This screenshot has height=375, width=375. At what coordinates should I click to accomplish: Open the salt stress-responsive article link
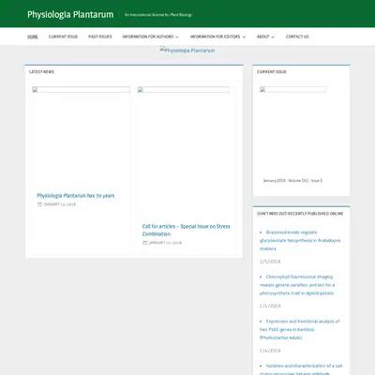pyautogui.click(x=301, y=369)
